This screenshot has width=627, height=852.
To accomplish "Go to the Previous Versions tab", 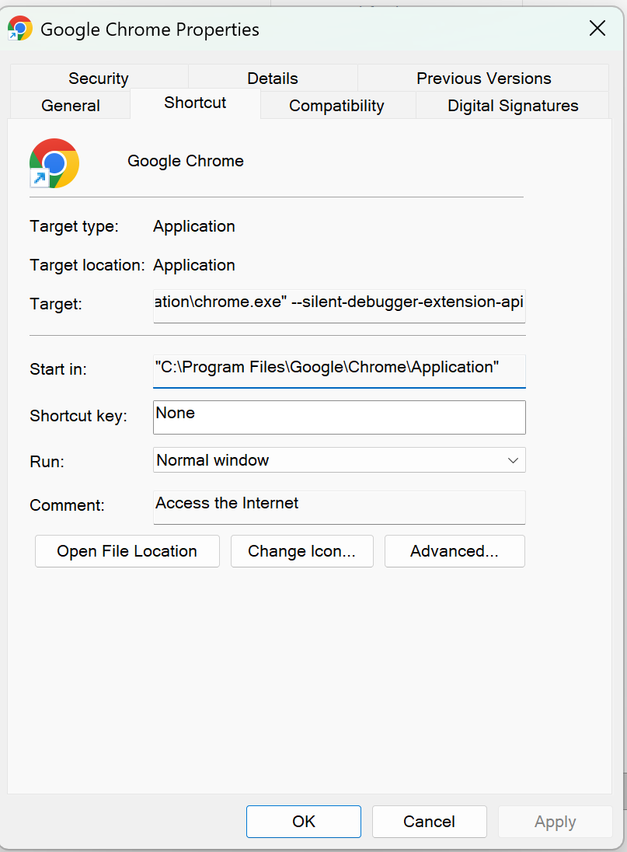I will coord(483,79).
